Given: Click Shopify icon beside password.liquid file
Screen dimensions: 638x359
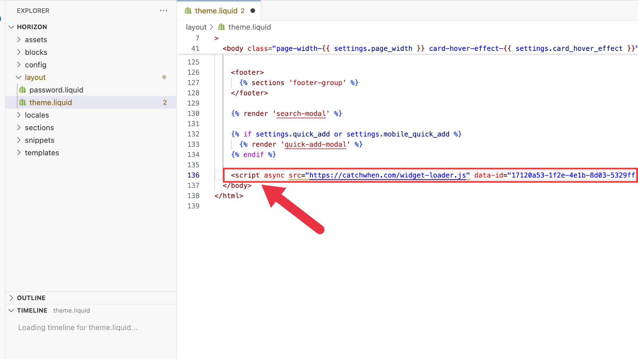Looking at the screenshot, I should coord(23,90).
